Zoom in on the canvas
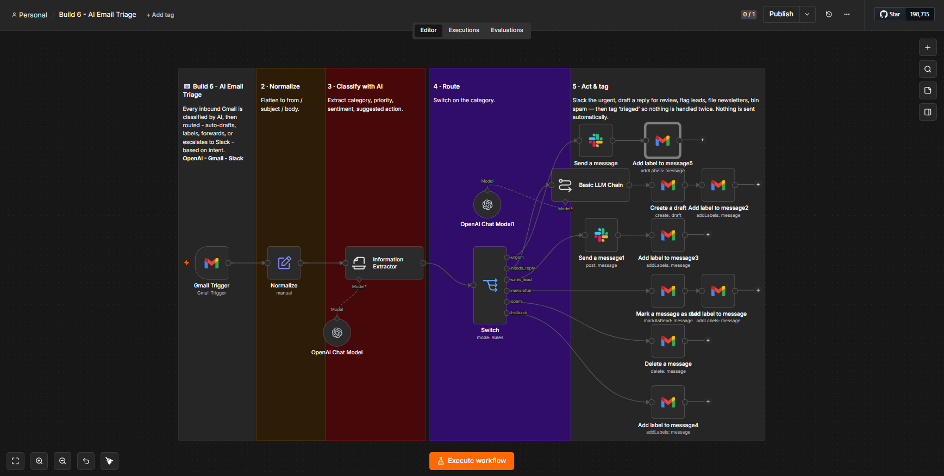Screen dimensions: 944x476 click(x=39, y=461)
